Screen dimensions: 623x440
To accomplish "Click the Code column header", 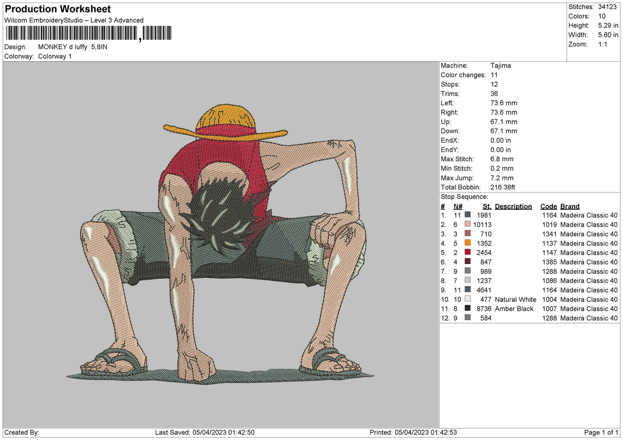I will (x=548, y=206).
